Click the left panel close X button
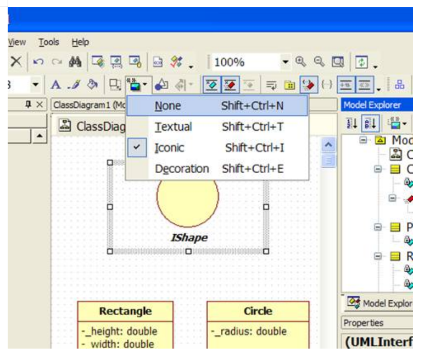The height and width of the screenshot is (353, 424). (x=40, y=104)
